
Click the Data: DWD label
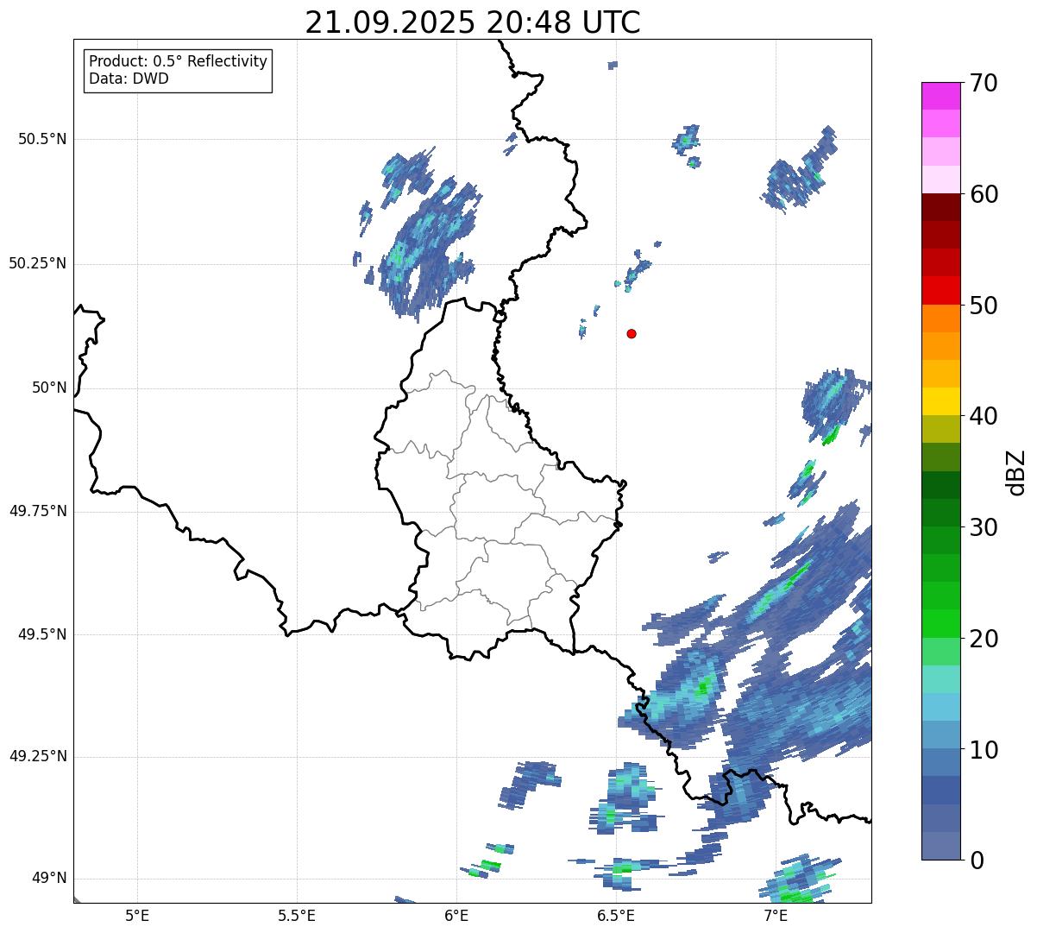[129, 79]
